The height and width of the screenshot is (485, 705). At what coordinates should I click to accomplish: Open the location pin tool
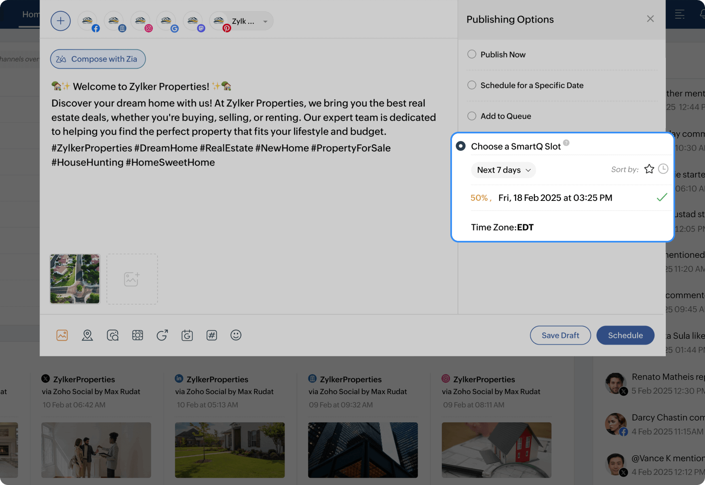click(87, 335)
